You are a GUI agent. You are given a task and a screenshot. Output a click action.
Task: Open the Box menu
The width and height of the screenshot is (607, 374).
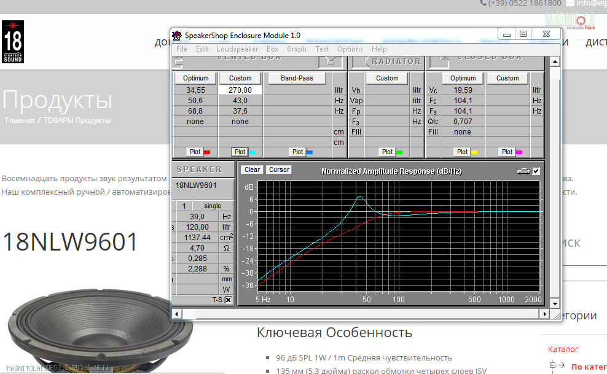pos(273,49)
